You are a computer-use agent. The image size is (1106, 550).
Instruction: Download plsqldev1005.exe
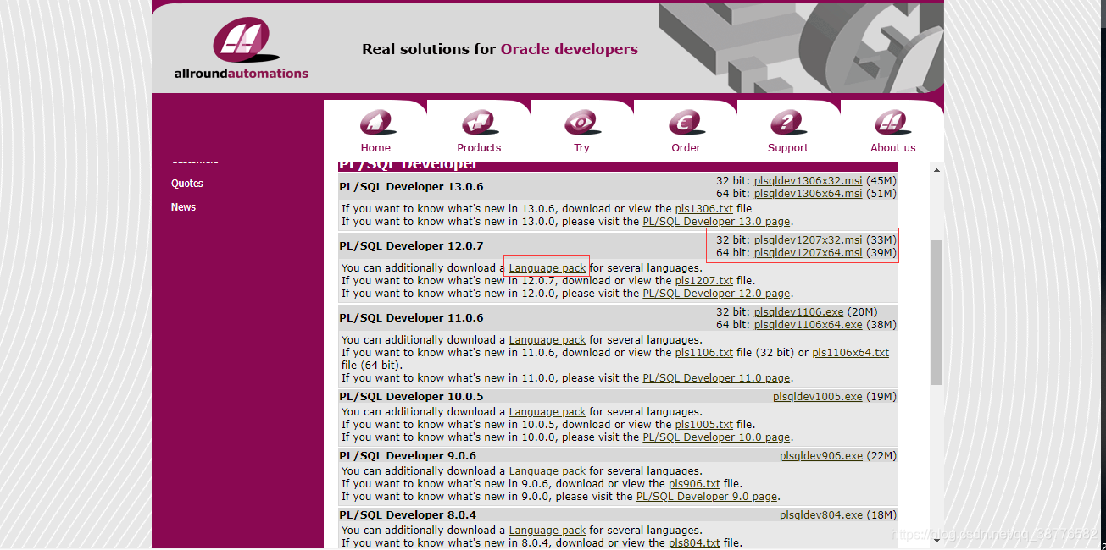[x=817, y=396]
